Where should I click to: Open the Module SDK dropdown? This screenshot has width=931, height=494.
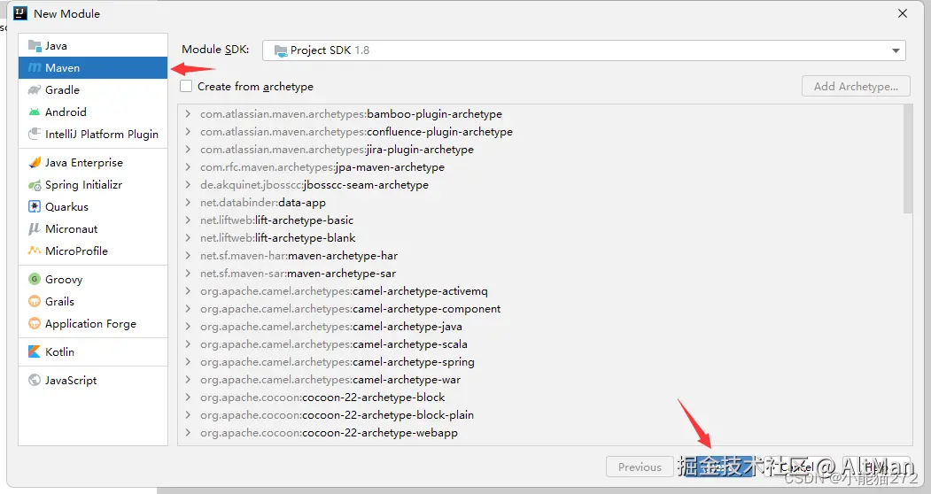(584, 50)
